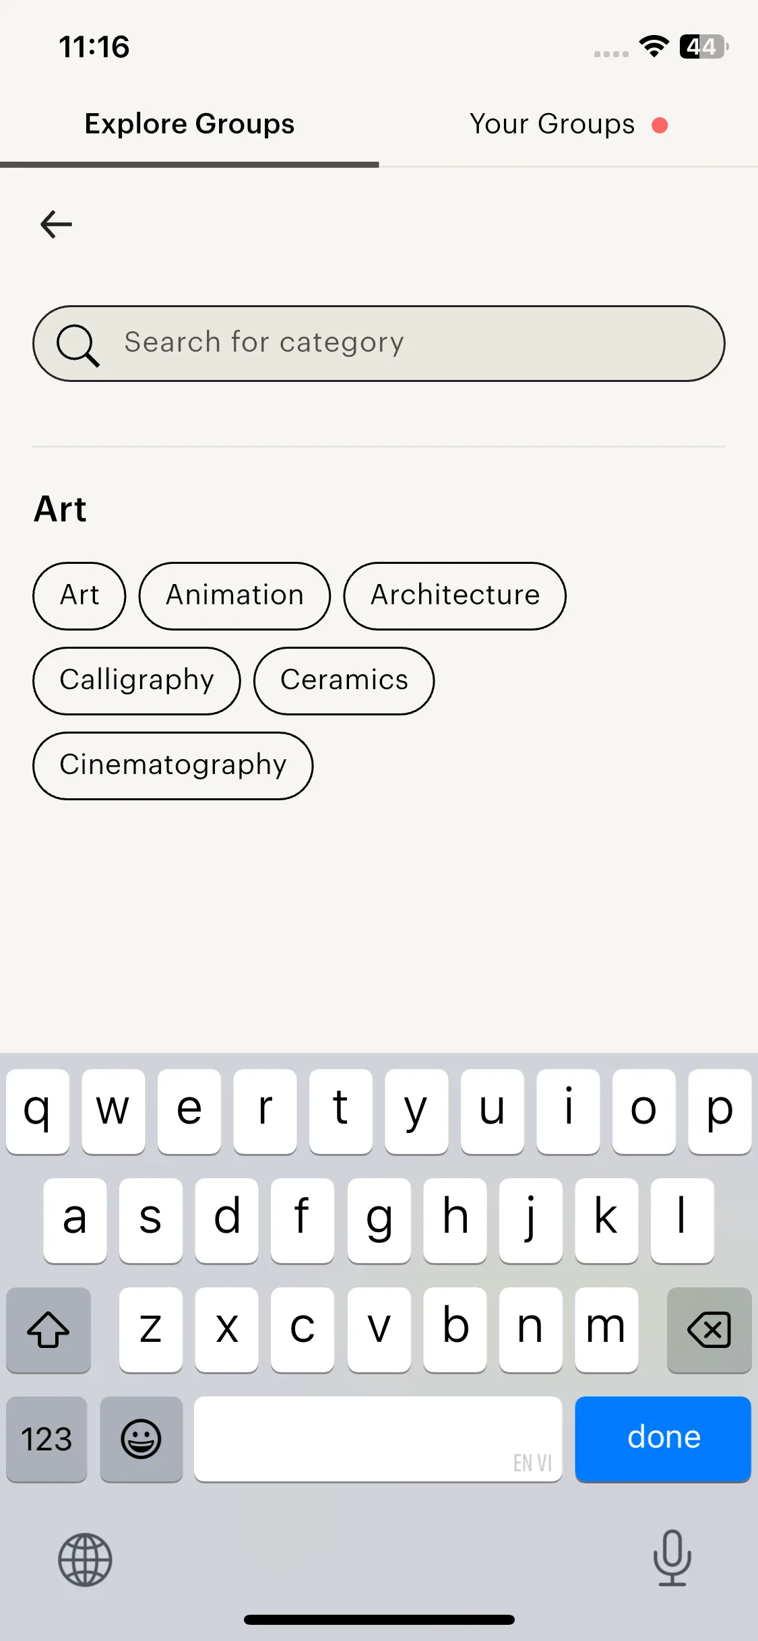Select the Architecture category chip

pos(455,596)
